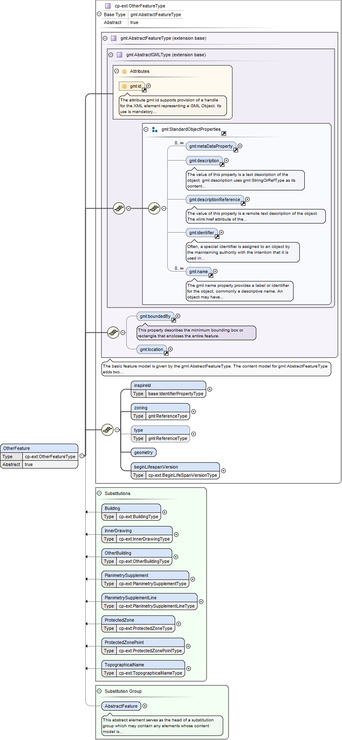The height and width of the screenshot is (740, 342).
Task: Click gml:identifier reference arrow icon
Action: [x=217, y=237]
